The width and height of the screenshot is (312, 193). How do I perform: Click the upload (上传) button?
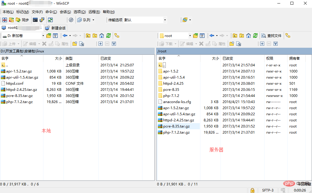tap(9, 44)
